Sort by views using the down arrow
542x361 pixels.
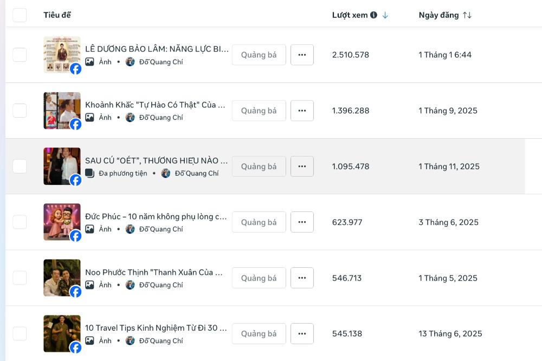pos(385,15)
